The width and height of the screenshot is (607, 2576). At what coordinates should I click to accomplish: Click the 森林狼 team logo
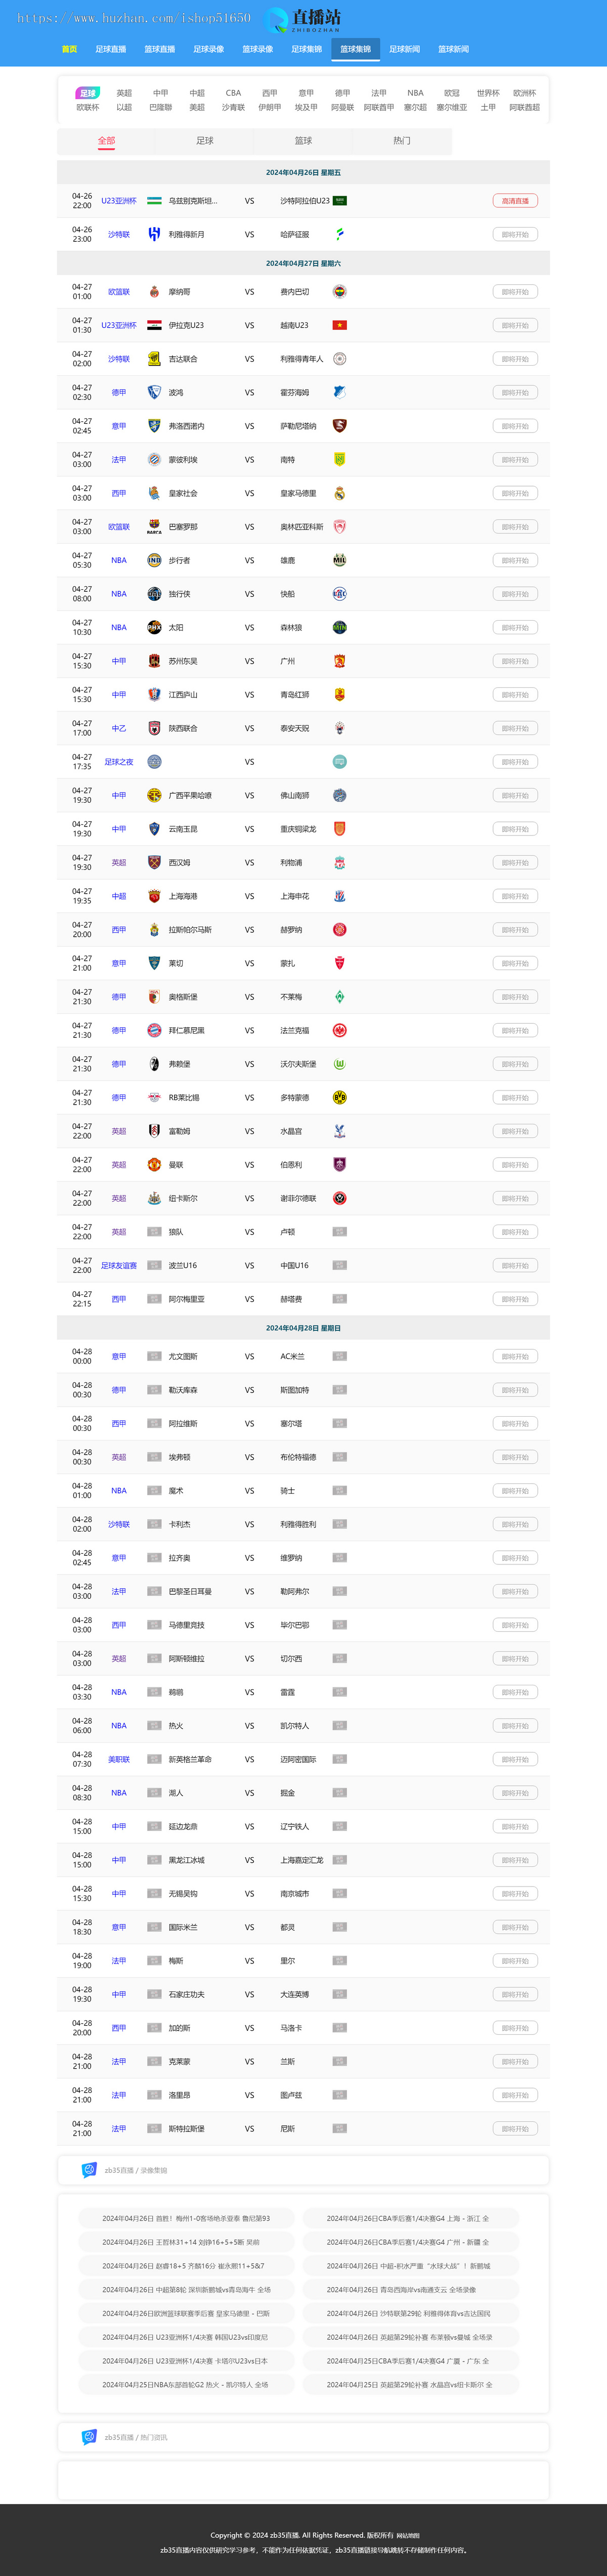339,627
